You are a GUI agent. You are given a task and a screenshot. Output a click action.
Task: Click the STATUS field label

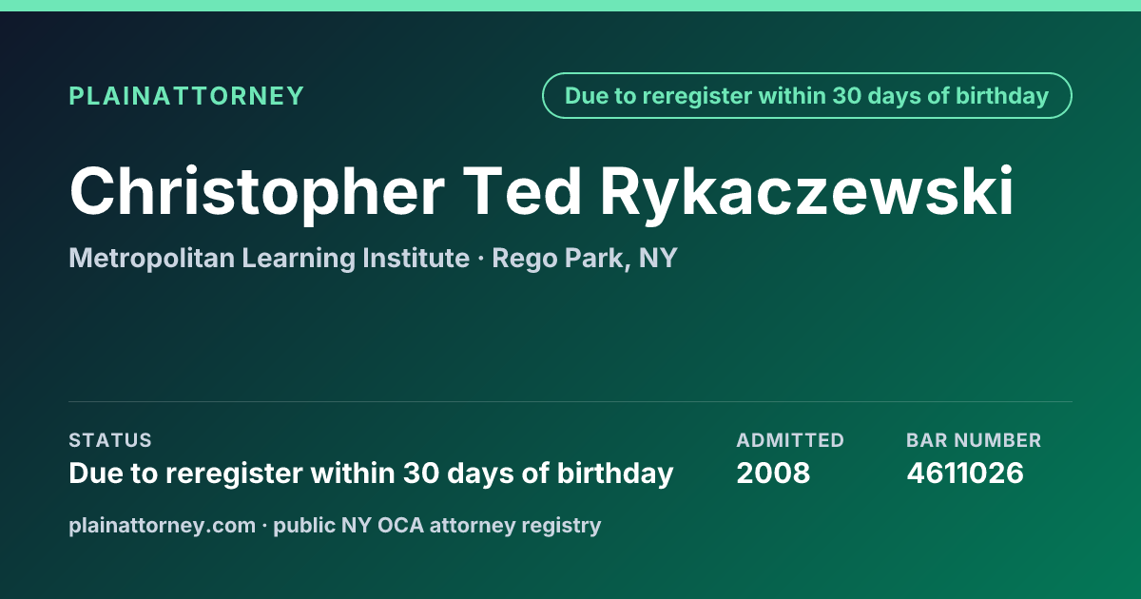110,440
